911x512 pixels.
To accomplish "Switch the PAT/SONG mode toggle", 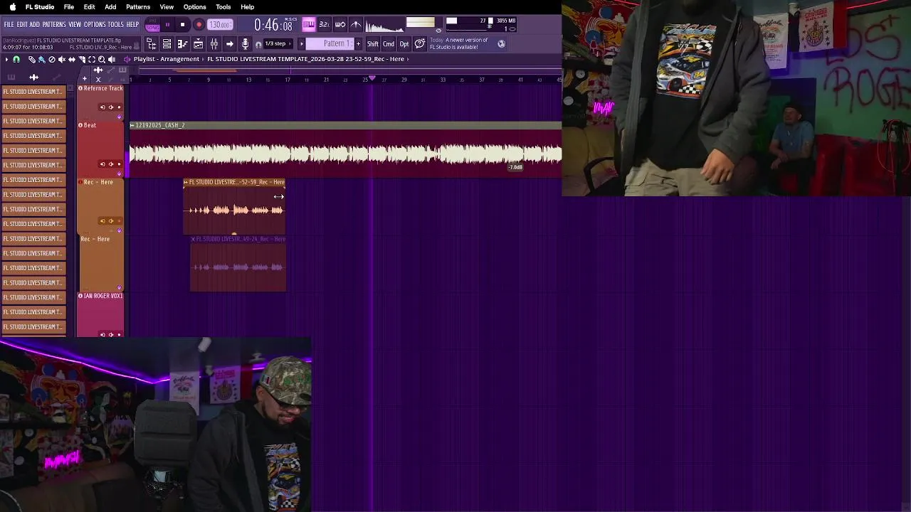I will click(x=152, y=26).
